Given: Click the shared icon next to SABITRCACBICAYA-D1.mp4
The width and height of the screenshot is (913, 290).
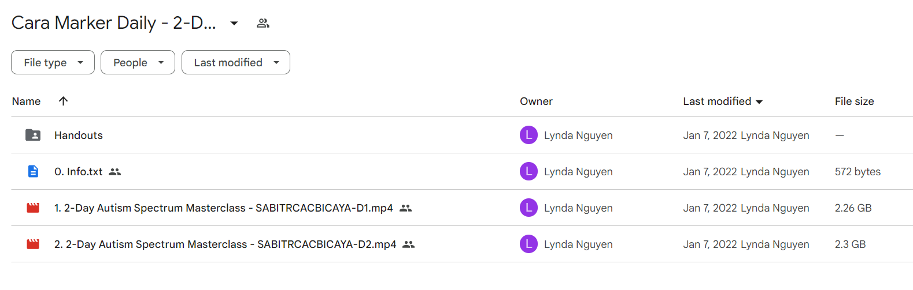Looking at the screenshot, I should click(x=406, y=208).
